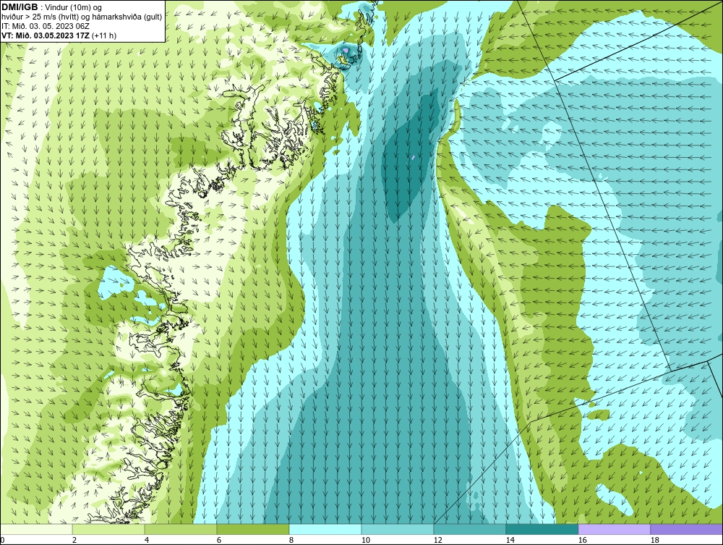Click the purple 18+ m/s legend swatch
This screenshot has height=545, width=723.
[x=687, y=529]
